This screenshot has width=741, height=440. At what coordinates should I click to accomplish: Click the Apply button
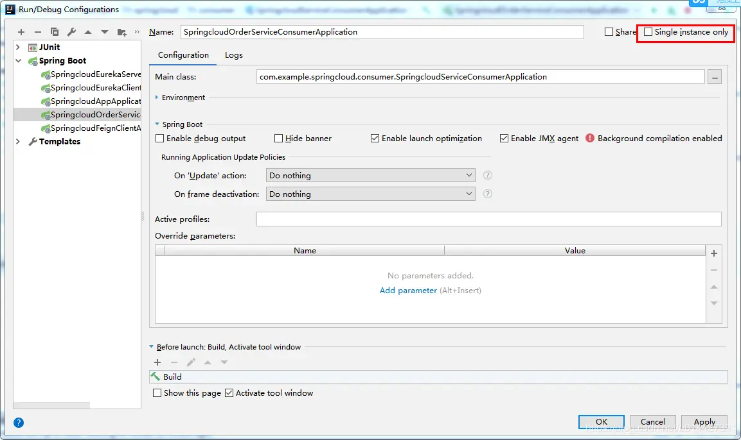coord(704,421)
